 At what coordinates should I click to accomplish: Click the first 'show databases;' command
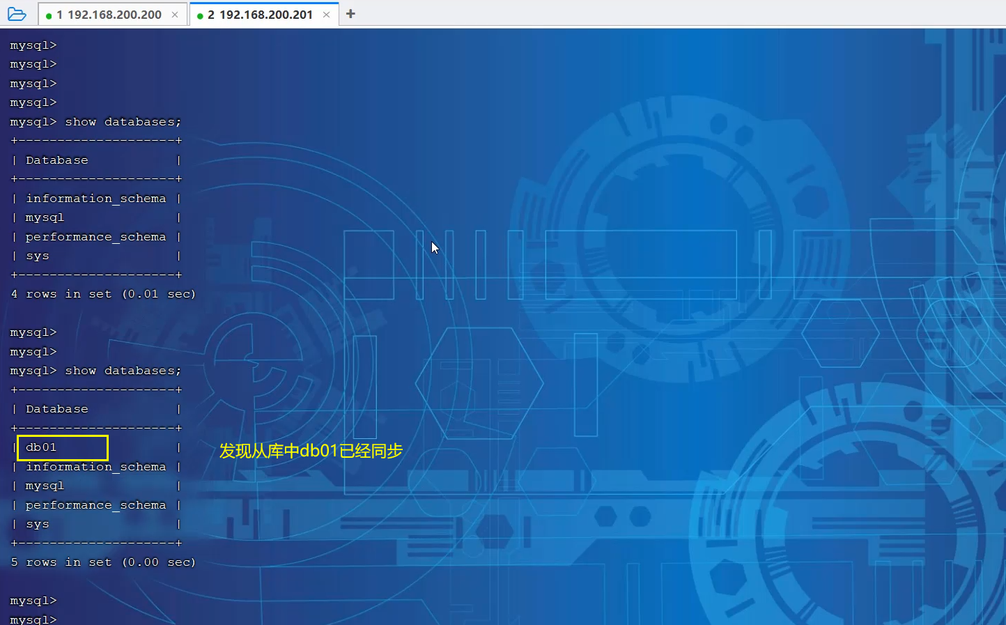click(x=123, y=122)
